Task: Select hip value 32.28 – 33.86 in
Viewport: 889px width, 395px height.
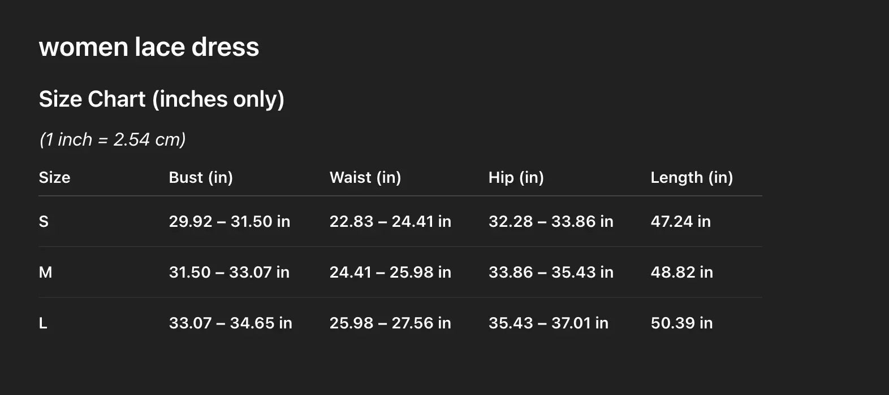Action: (551, 221)
